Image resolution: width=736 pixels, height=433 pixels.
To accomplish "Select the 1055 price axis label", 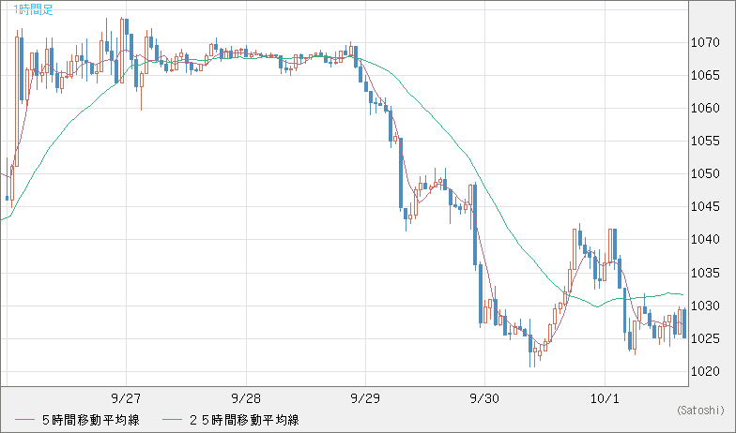I will (705, 141).
